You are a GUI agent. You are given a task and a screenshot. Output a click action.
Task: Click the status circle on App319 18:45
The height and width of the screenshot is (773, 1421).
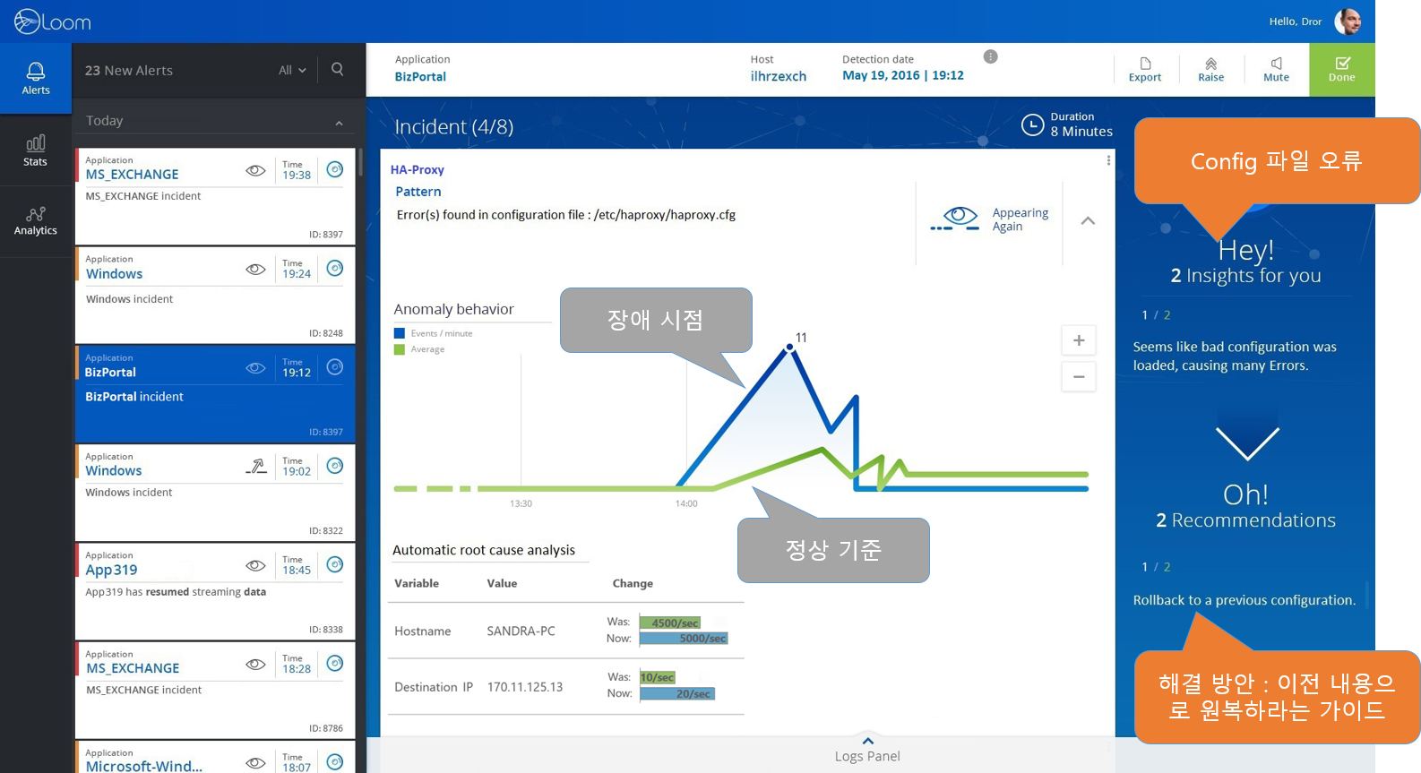click(x=335, y=564)
